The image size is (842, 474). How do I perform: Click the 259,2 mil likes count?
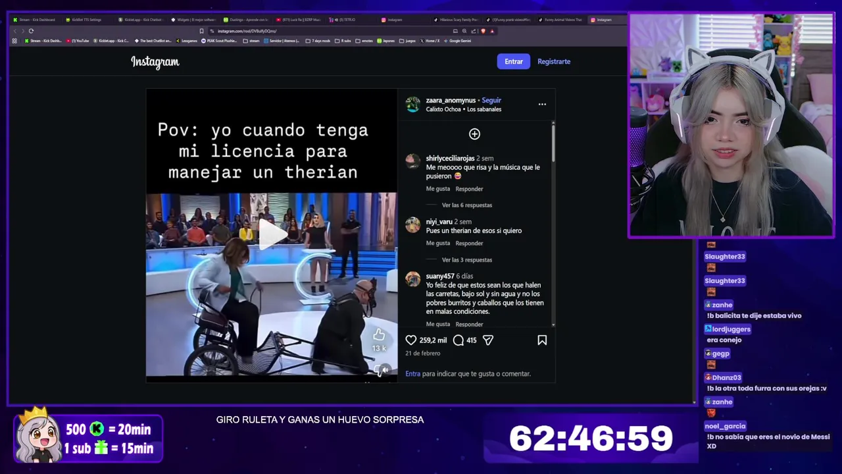point(433,340)
